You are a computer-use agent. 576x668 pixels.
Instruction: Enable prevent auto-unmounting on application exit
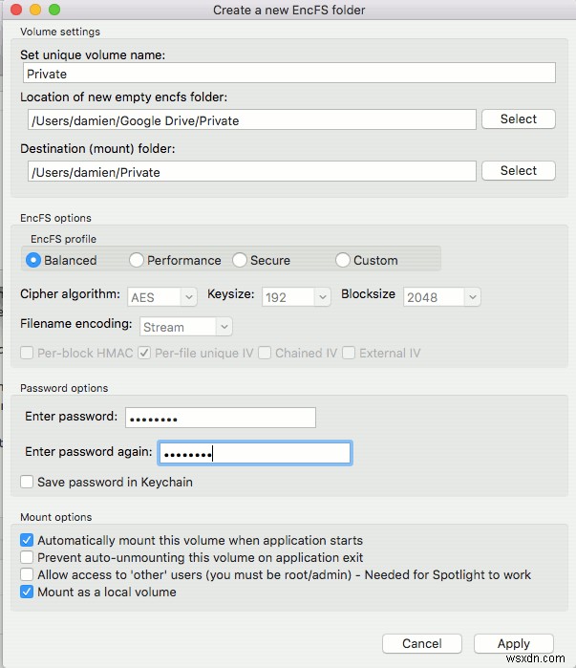(27, 557)
